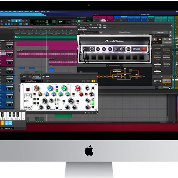Select the Selector tool in edit toolbar
The height and width of the screenshot is (178, 178).
(16, 21)
